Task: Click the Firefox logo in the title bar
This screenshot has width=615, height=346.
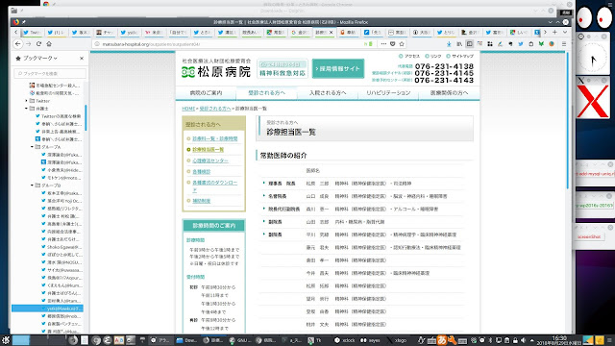Action: tap(15, 22)
